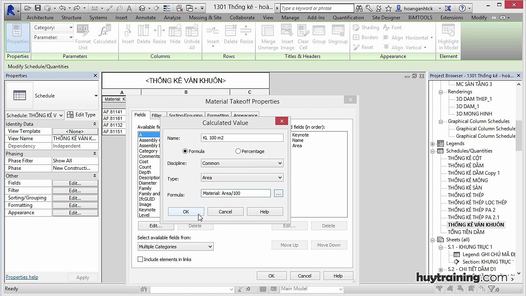Open the Multiple Categories dropdown

(175, 247)
